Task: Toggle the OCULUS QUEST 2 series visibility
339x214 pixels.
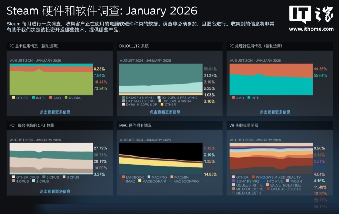Action: [268, 189]
